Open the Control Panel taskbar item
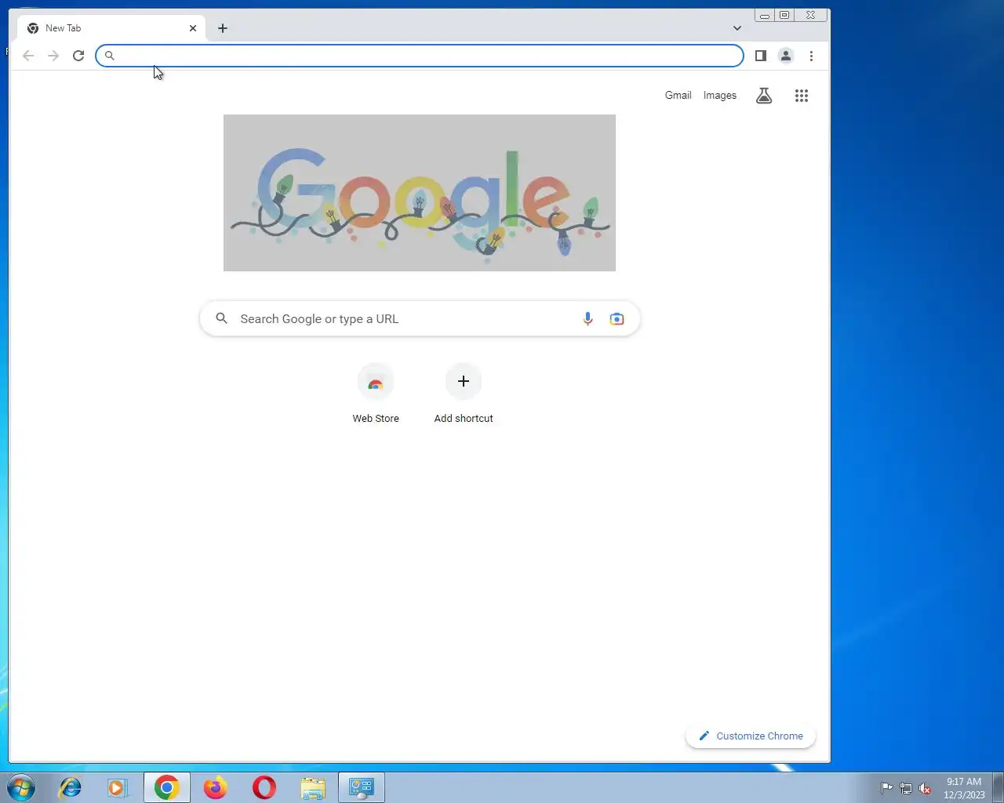Image resolution: width=1004 pixels, height=803 pixels. click(362, 787)
